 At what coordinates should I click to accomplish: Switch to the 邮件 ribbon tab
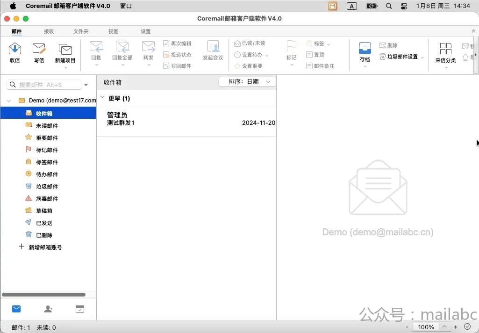tap(17, 31)
